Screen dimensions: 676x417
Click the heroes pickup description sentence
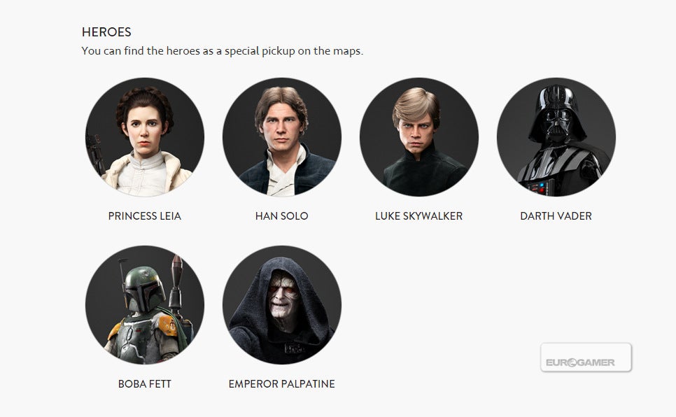click(x=222, y=51)
